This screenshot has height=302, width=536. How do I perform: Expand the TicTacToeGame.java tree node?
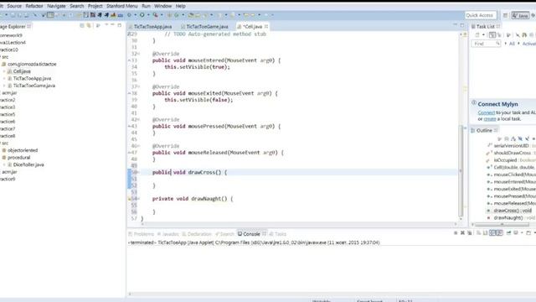tap(4, 86)
